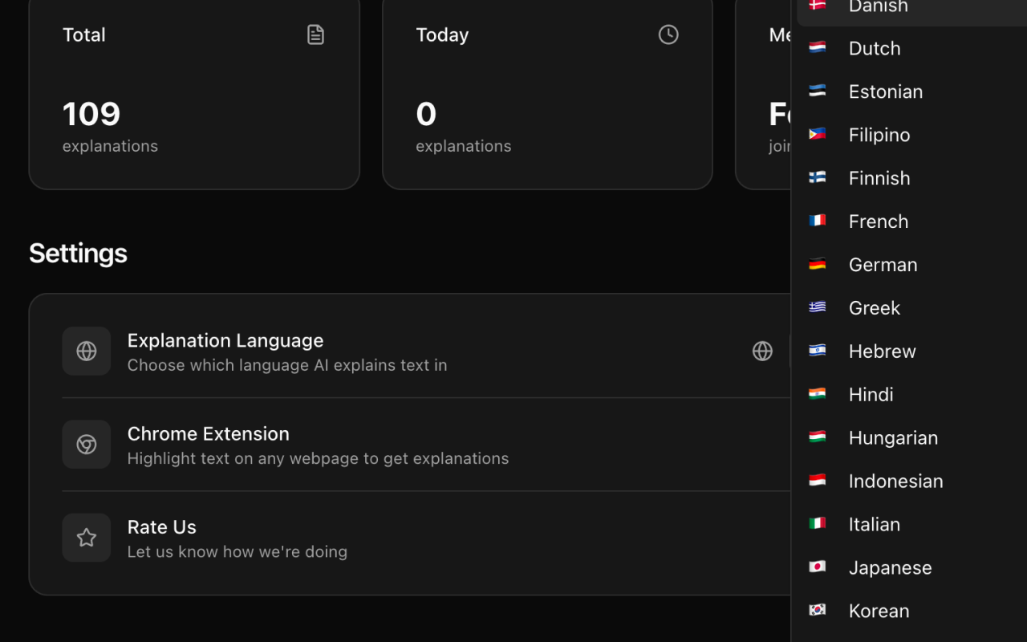Viewport: 1027px width, 642px height.
Task: Click the star icon beside Rate Us
Action: tap(87, 538)
